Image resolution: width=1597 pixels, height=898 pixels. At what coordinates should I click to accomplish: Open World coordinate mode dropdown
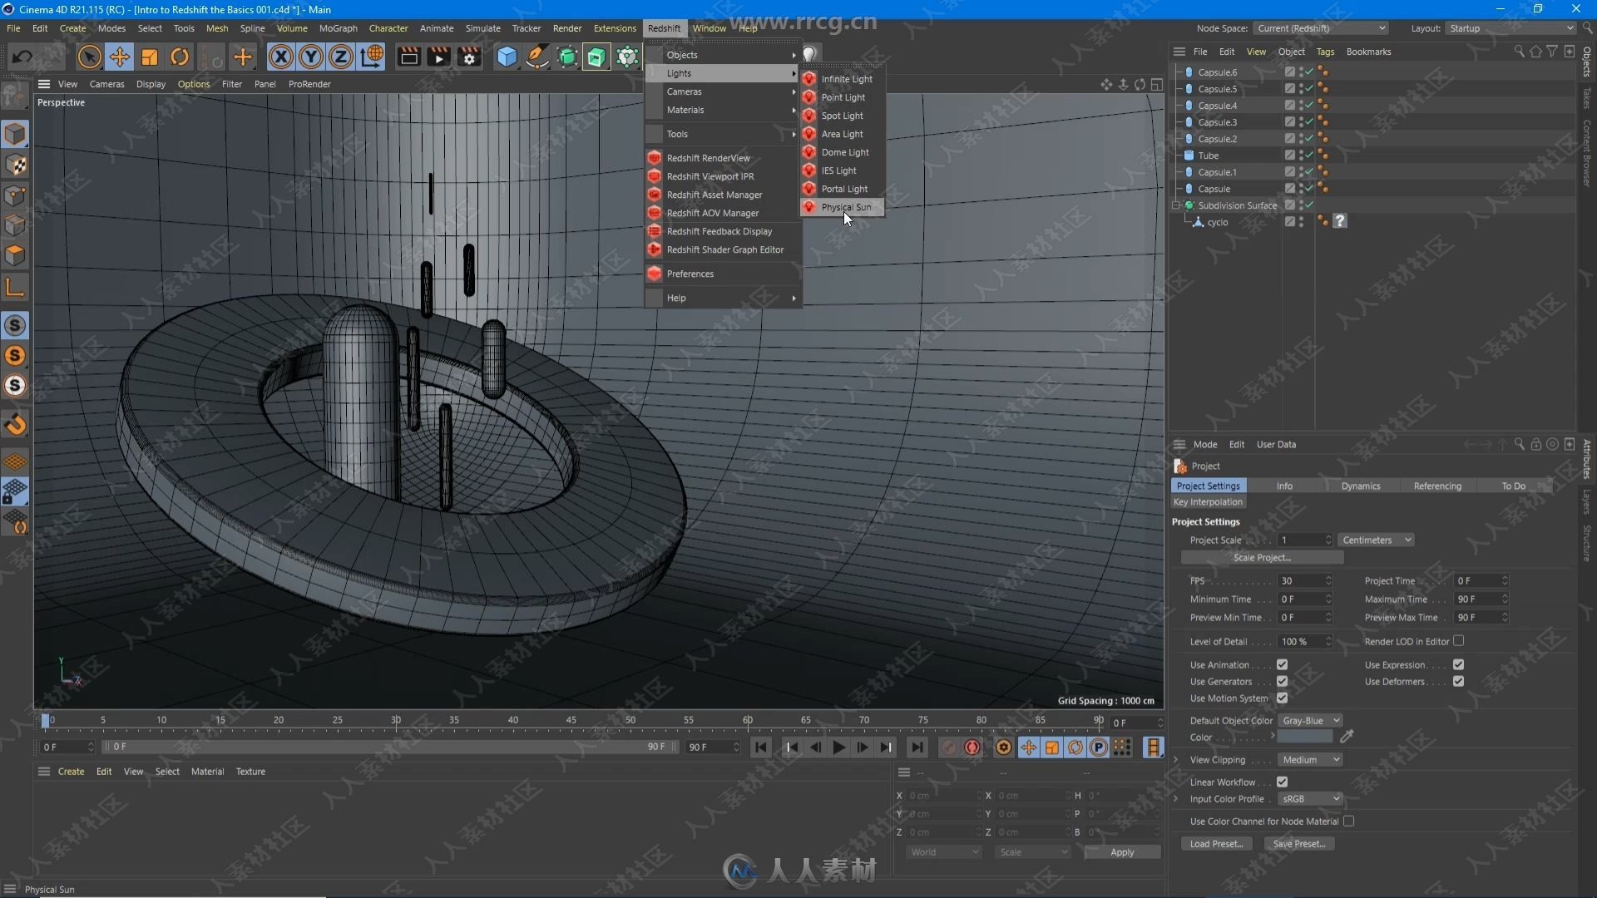point(943,852)
